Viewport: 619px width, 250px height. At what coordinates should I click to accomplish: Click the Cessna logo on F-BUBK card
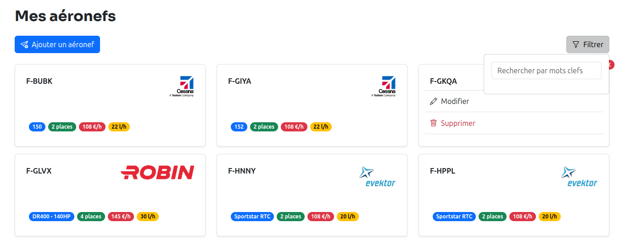click(x=182, y=87)
